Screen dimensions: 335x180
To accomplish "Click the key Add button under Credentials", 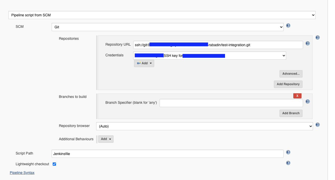I will click(144, 63).
